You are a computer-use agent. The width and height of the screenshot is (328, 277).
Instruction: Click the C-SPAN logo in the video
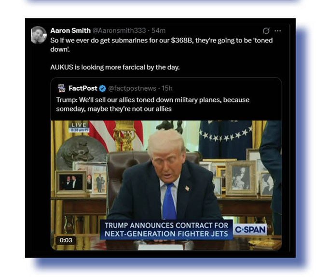(x=250, y=230)
